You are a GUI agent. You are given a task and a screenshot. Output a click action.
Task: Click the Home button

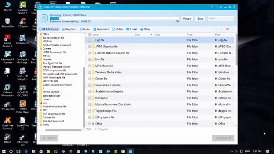pyautogui.click(x=49, y=138)
